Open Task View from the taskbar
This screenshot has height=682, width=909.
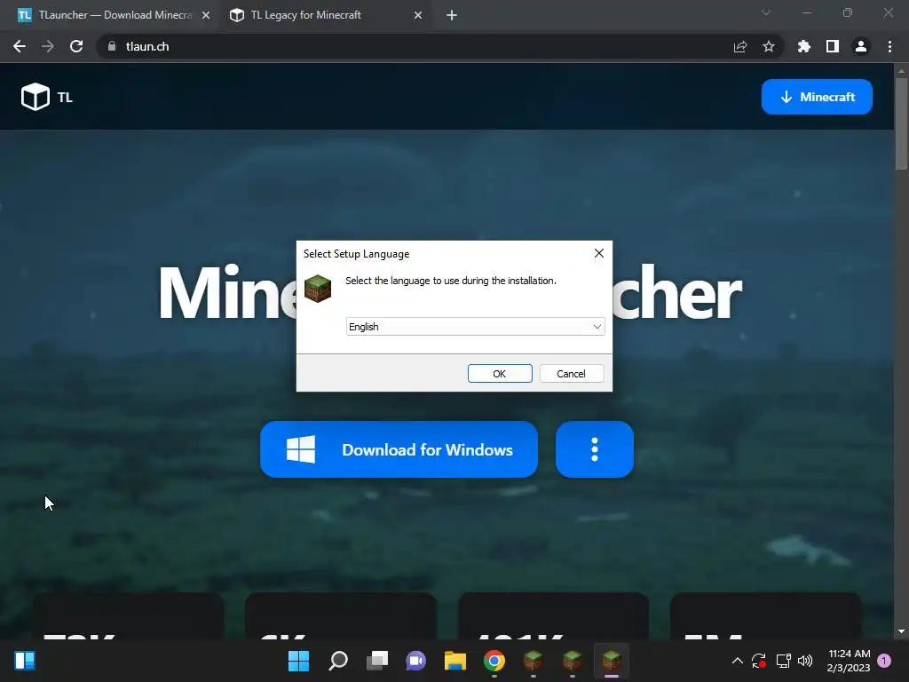point(377,661)
